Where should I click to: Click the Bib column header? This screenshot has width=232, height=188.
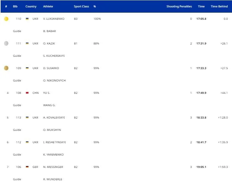pos(15,6)
